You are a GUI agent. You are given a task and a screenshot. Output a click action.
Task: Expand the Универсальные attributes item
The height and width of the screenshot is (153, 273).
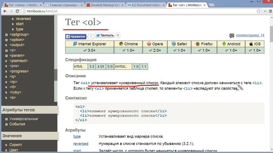tap(6, 119)
